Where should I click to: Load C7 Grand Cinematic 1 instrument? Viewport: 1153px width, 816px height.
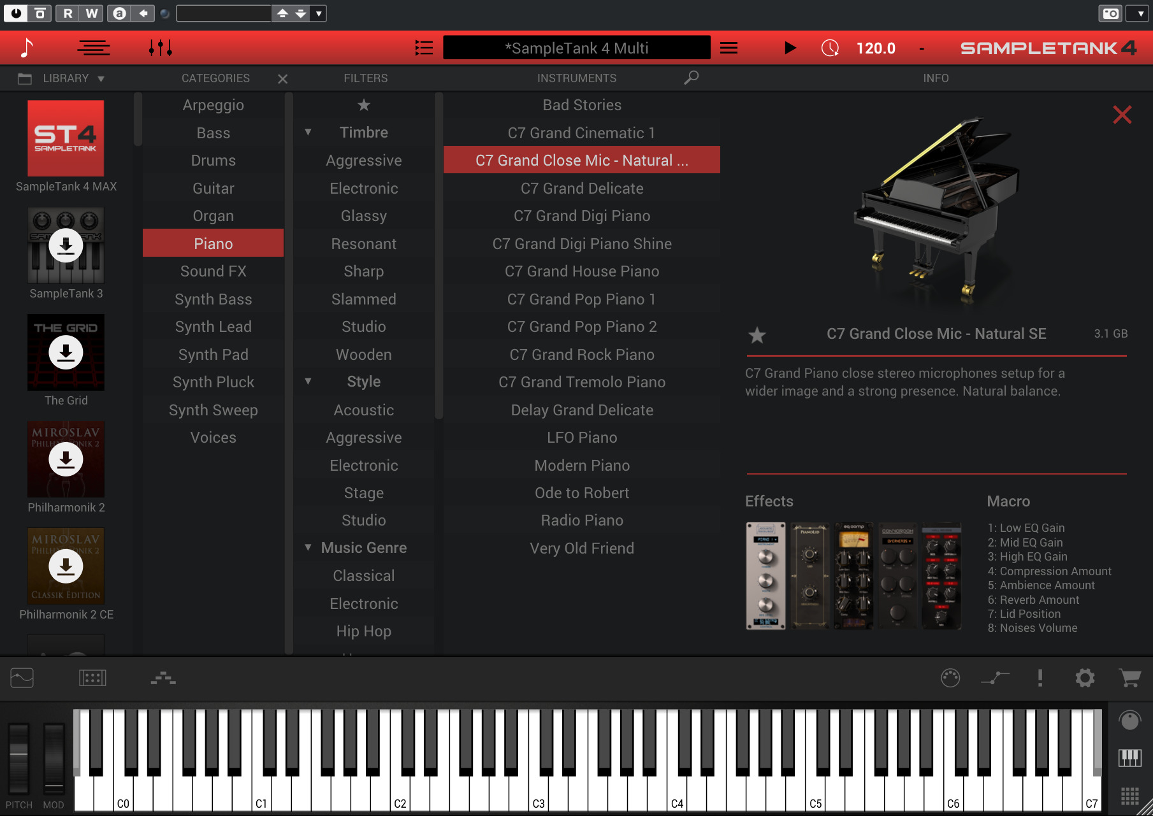582,132
